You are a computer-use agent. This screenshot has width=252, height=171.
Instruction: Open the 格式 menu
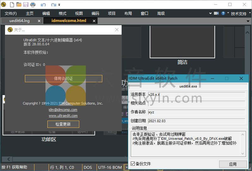[63, 14]
